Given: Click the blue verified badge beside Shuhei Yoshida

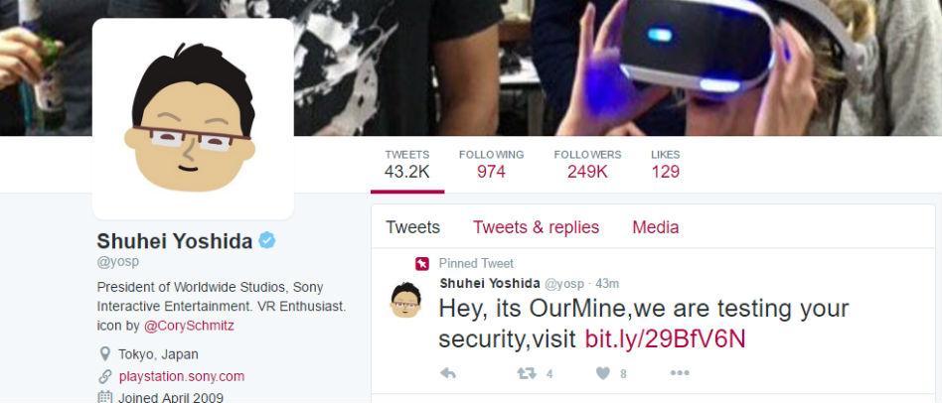Looking at the screenshot, I should coord(266,241).
